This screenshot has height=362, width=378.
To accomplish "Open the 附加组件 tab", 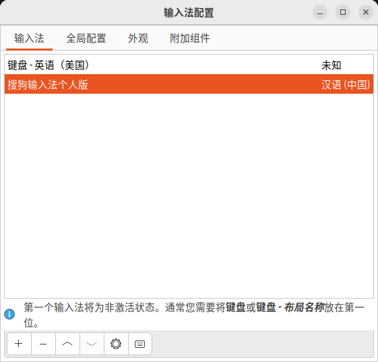I will [190, 38].
